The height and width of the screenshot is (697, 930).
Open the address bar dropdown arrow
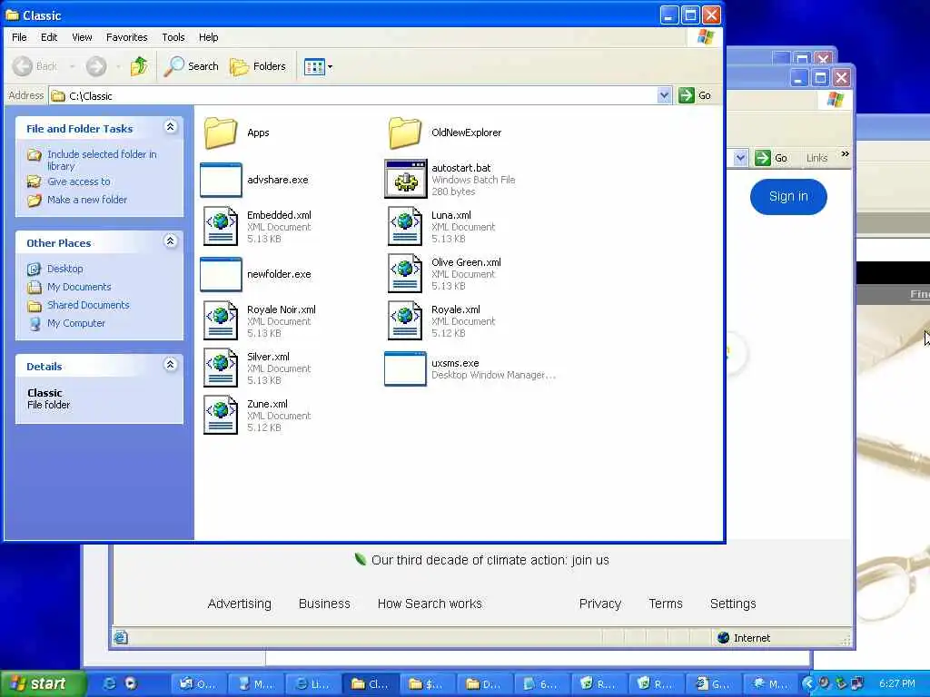coord(664,94)
